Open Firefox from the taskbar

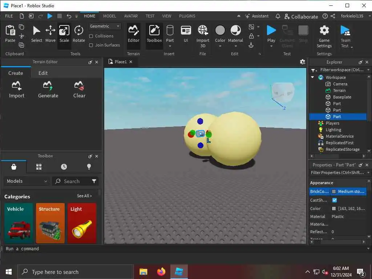[161, 272]
